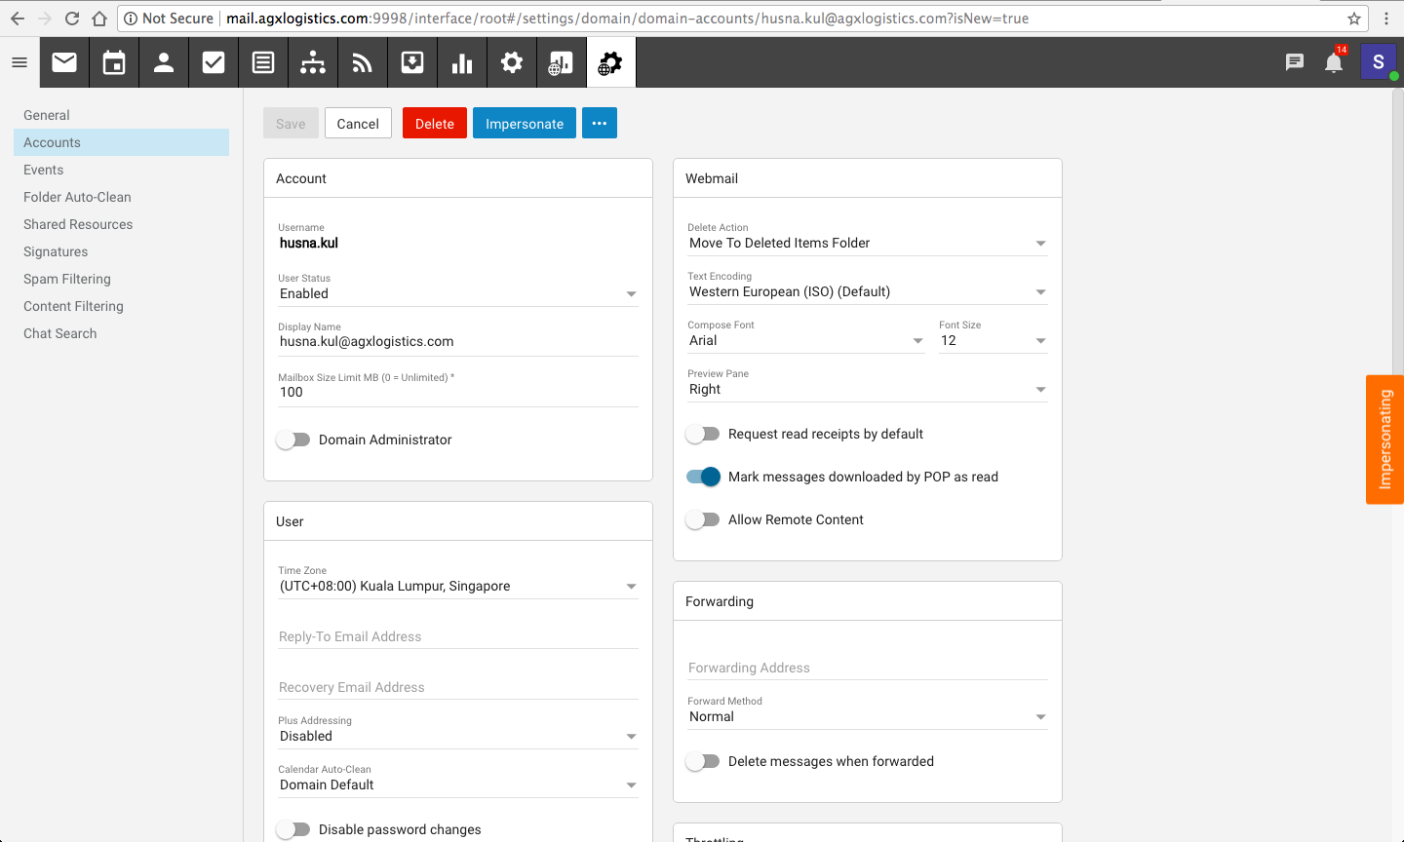
Task: Open the Email inbox icon
Action: (64, 63)
